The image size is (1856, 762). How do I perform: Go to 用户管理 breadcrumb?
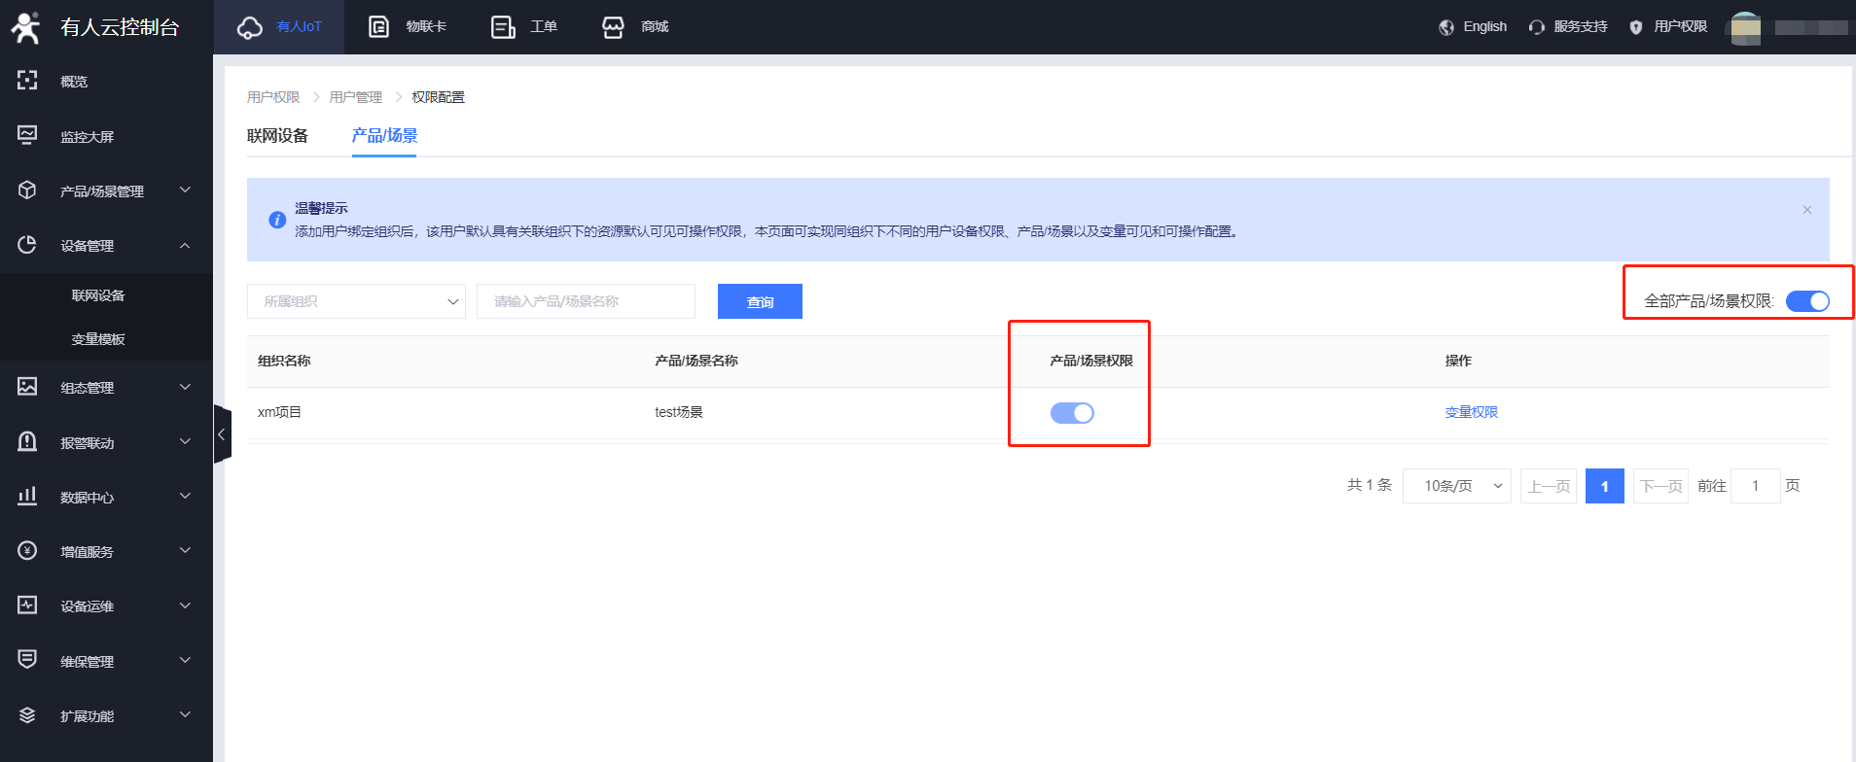point(356,97)
